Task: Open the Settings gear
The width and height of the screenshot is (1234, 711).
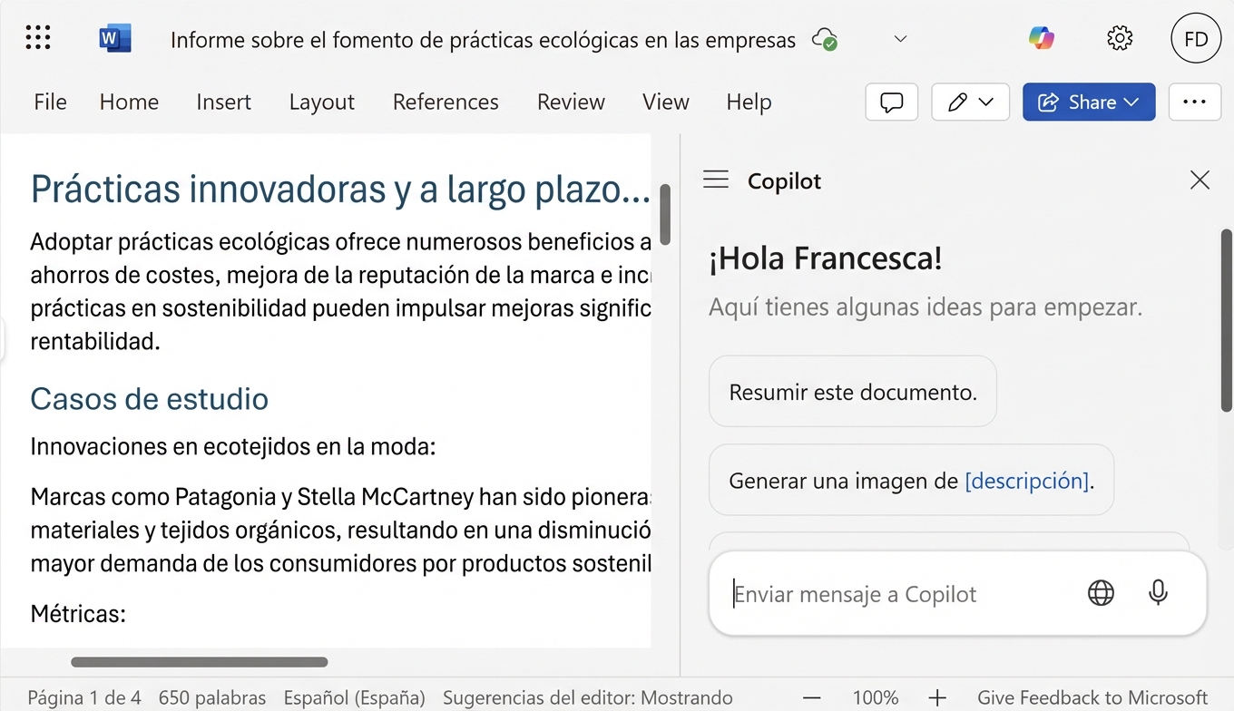Action: (x=1120, y=38)
